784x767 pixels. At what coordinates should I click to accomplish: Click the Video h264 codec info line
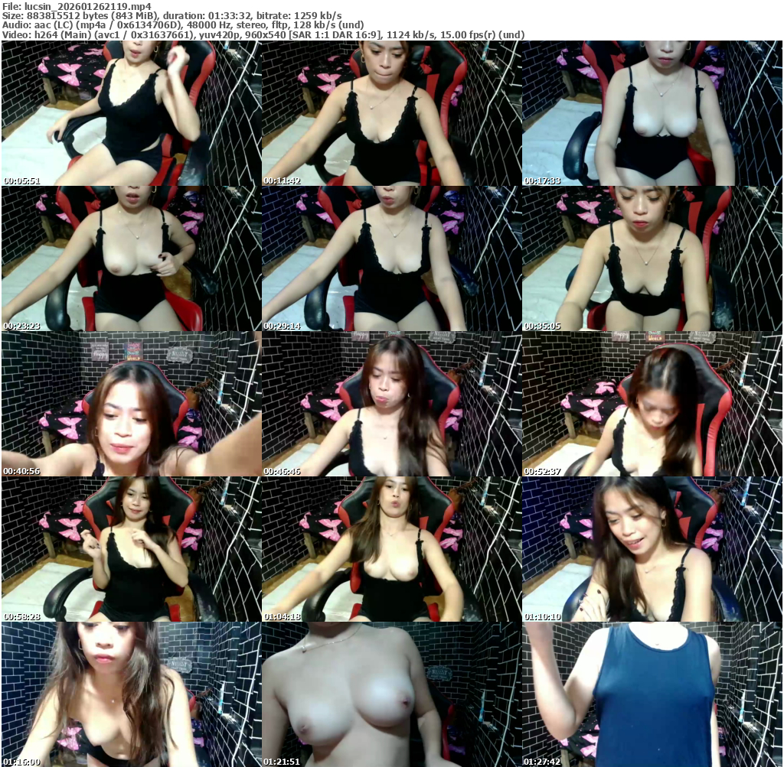pos(263,34)
